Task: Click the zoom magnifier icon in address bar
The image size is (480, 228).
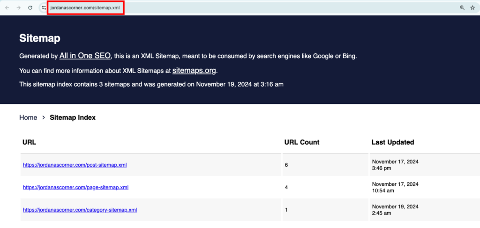Action: pos(462,7)
